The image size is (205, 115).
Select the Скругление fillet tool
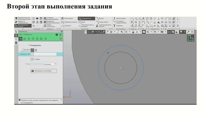click(x=102, y=22)
